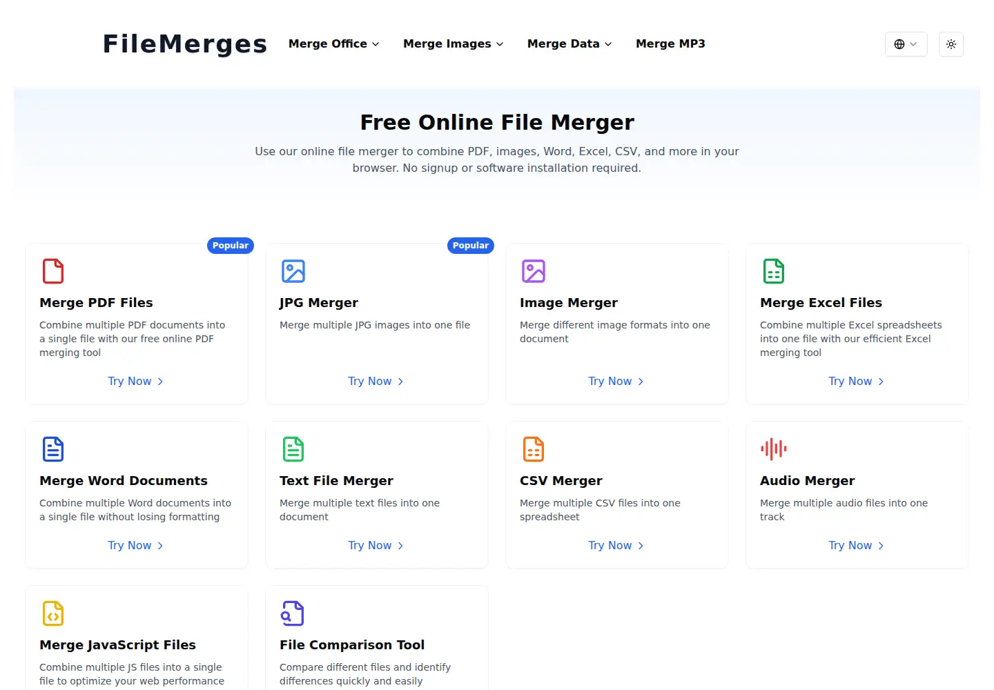Image resolution: width=994 pixels, height=690 pixels.
Task: Click the green Excel spreadsheet icon
Action: pyautogui.click(x=774, y=271)
